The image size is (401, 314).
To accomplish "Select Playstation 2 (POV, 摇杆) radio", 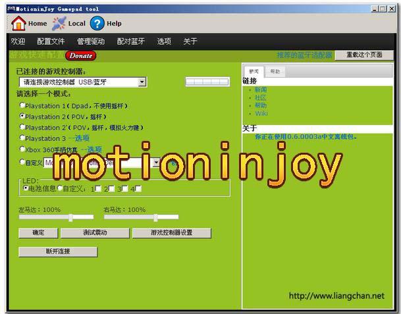I will pyautogui.click(x=22, y=116).
